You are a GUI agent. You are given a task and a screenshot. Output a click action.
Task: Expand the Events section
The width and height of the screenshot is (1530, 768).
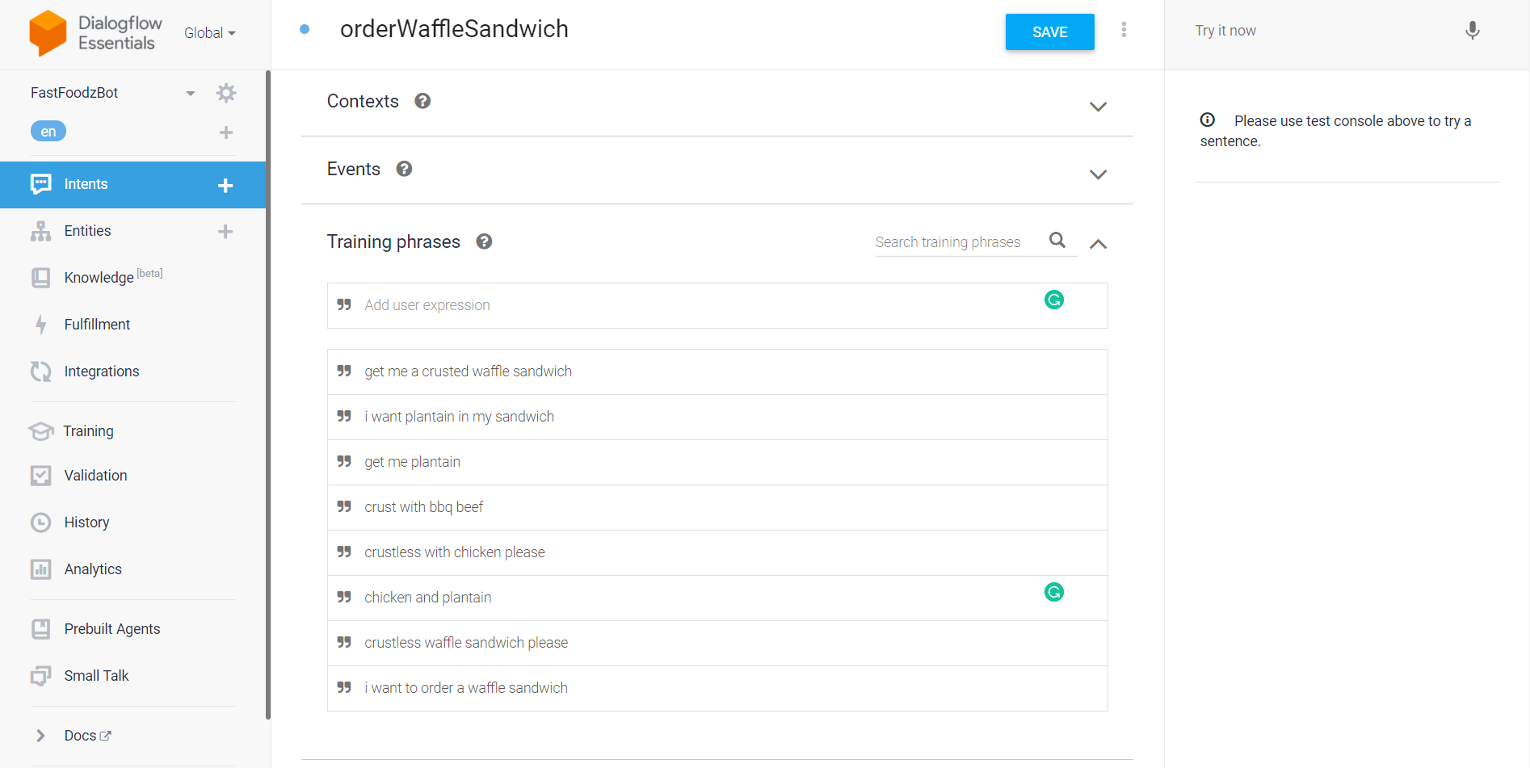1097,174
